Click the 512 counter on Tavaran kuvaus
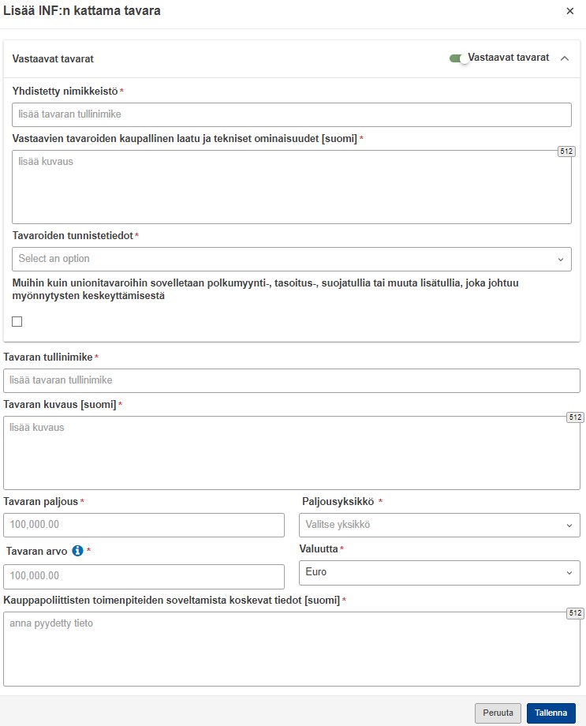The height and width of the screenshot is (726, 586). coord(576,417)
